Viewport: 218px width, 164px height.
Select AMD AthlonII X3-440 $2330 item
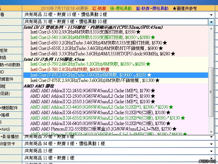click(x=116, y=107)
